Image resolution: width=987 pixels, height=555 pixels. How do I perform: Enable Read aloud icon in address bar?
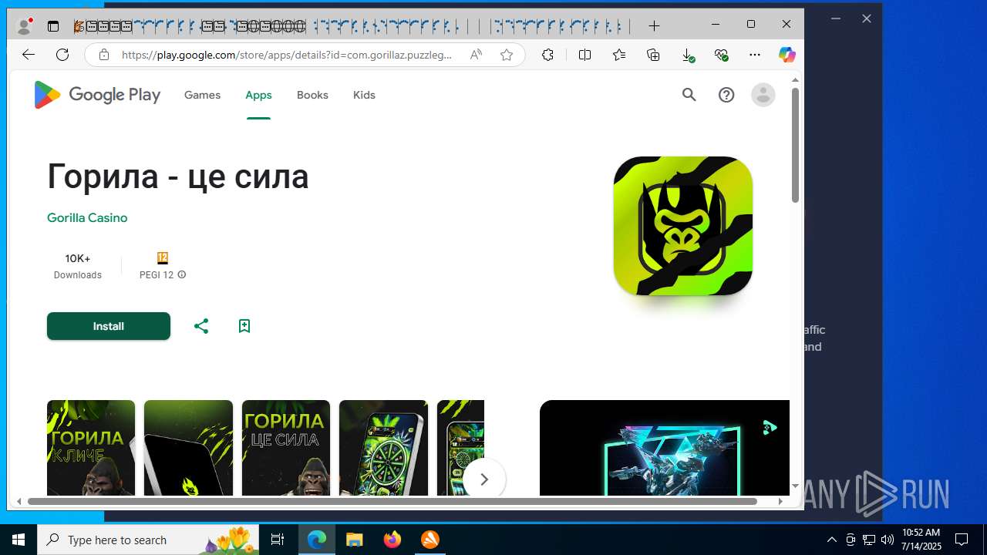(x=476, y=55)
